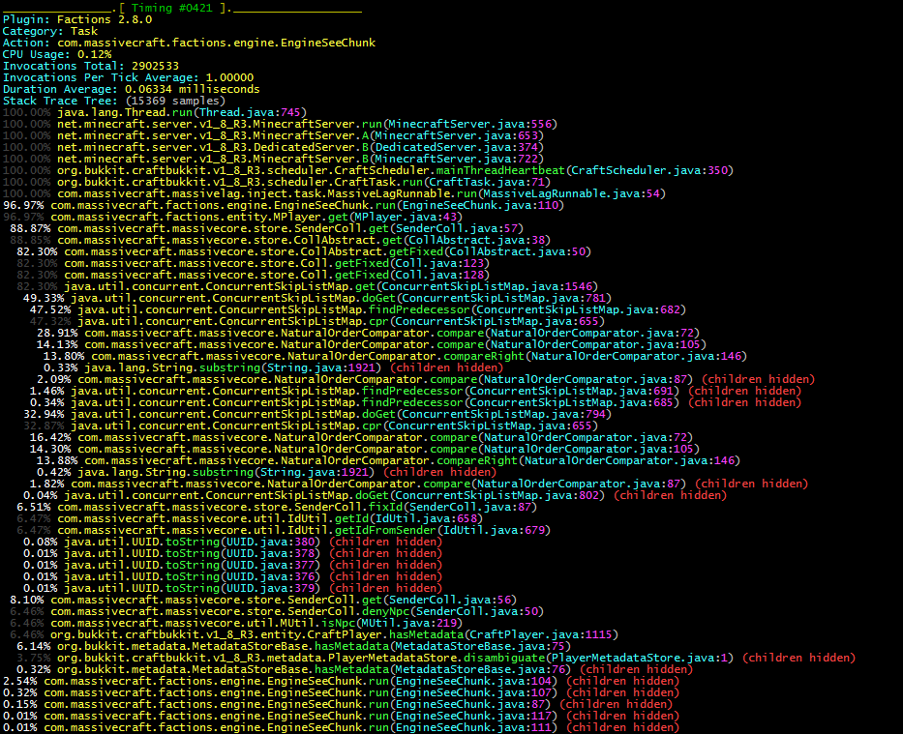Select the ConcurrentSkipListMap.get java:1546 row

308,286
